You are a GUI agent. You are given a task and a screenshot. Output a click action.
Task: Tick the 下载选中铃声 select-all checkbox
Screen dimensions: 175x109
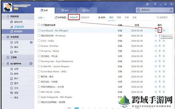coord(39,25)
